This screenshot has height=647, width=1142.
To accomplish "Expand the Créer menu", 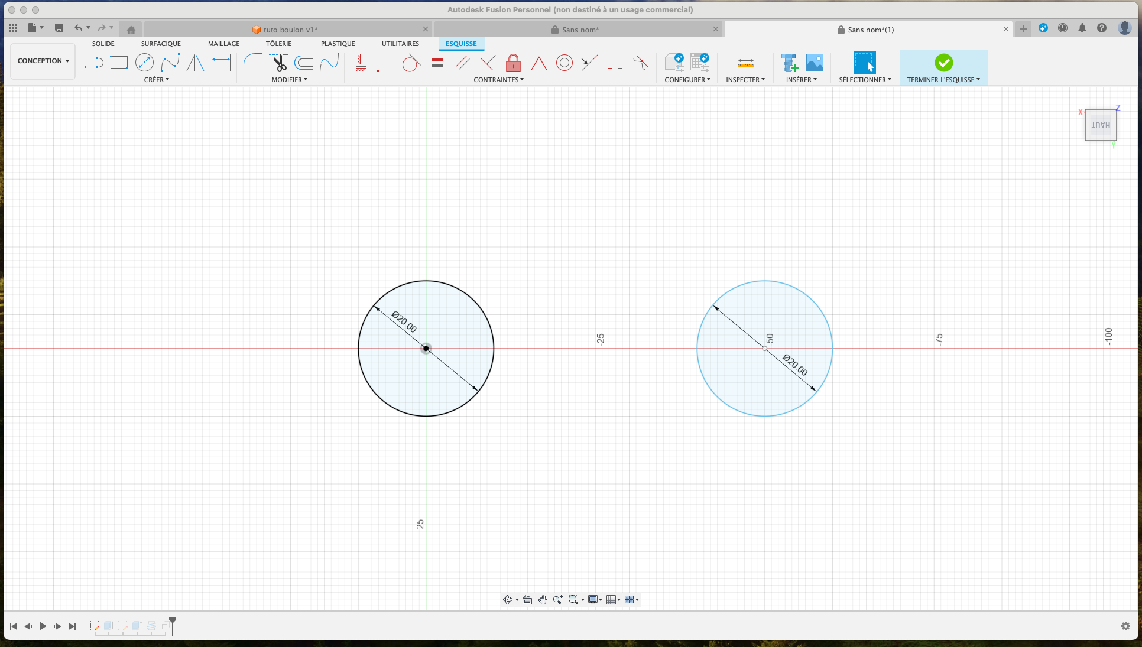I will 157,80.
